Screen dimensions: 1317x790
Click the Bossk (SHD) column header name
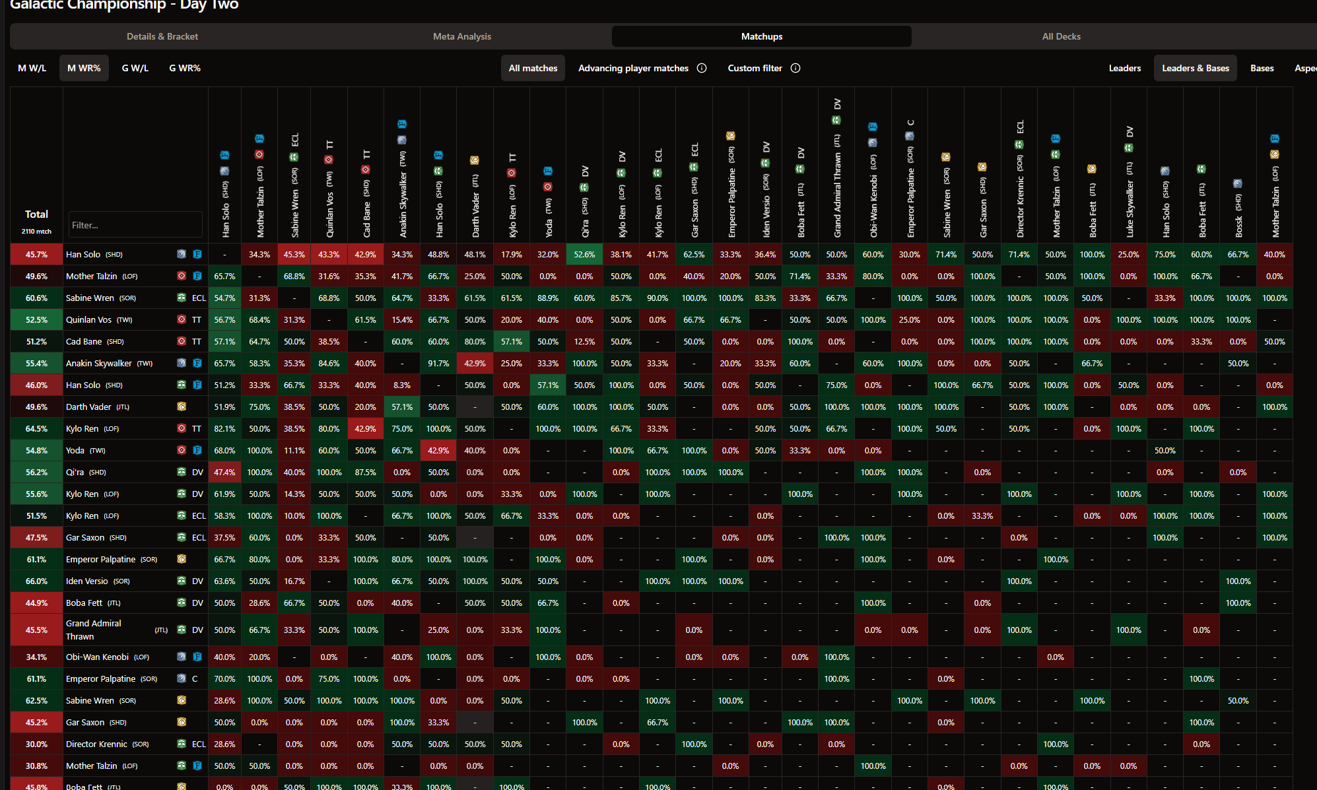click(1238, 215)
